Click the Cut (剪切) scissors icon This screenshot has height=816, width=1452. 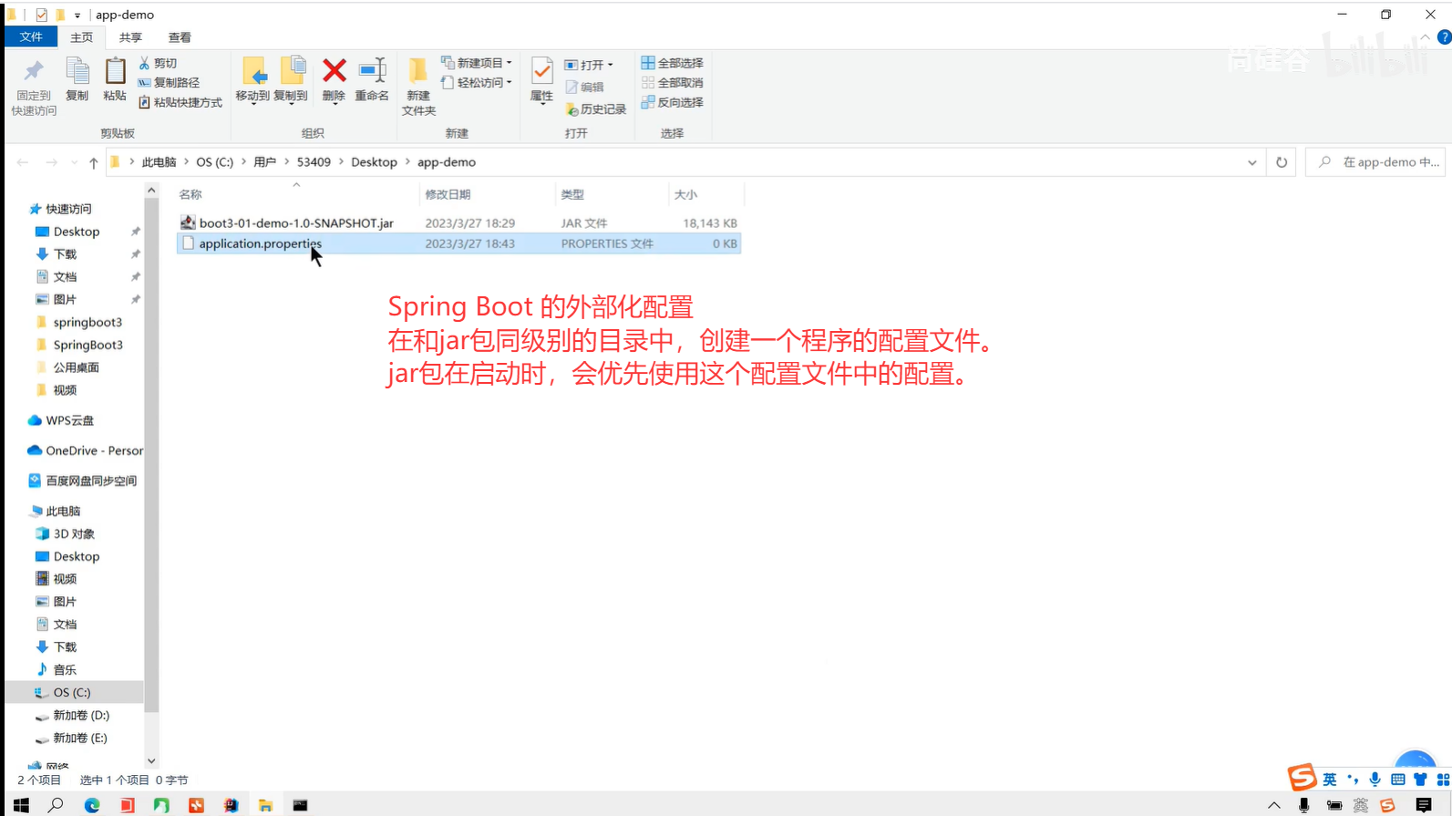click(144, 63)
